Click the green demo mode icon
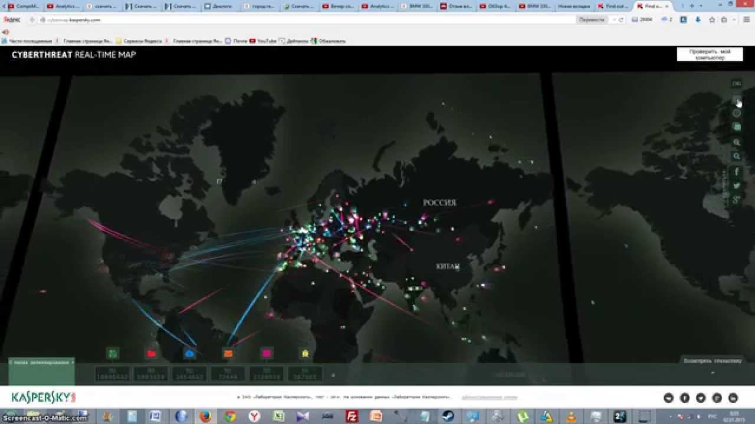Viewport: 755px width, 424px height. click(x=737, y=127)
